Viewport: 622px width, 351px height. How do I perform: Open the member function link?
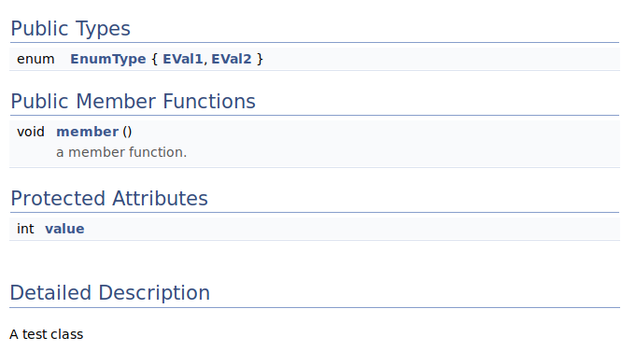point(87,132)
